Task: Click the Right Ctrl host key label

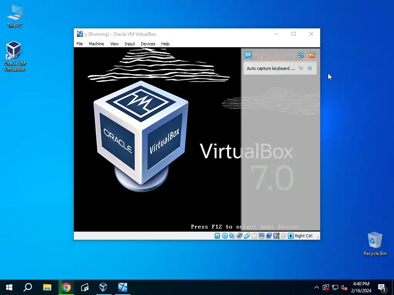Action: pyautogui.click(x=303, y=236)
